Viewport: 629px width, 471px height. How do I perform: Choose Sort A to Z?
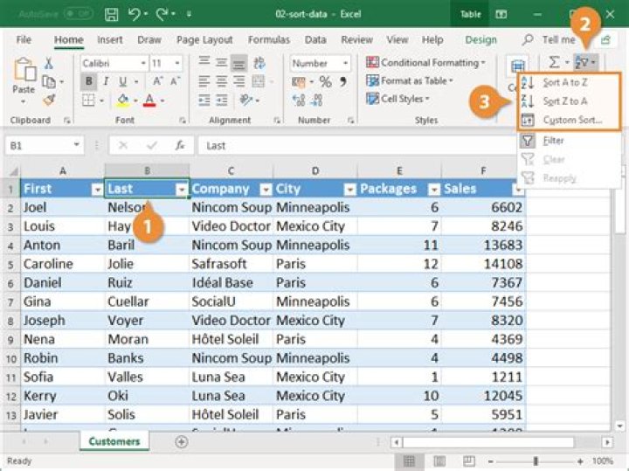click(569, 83)
